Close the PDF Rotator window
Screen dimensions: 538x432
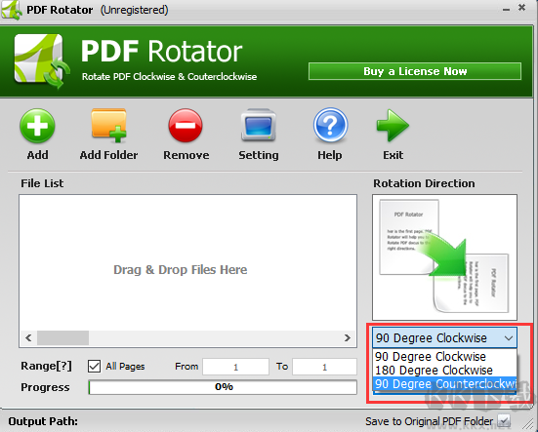pyautogui.click(x=521, y=8)
